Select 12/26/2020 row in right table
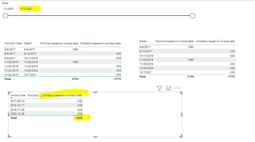Image resolution: width=255 pixels, height=142 pixels. (x=187, y=68)
